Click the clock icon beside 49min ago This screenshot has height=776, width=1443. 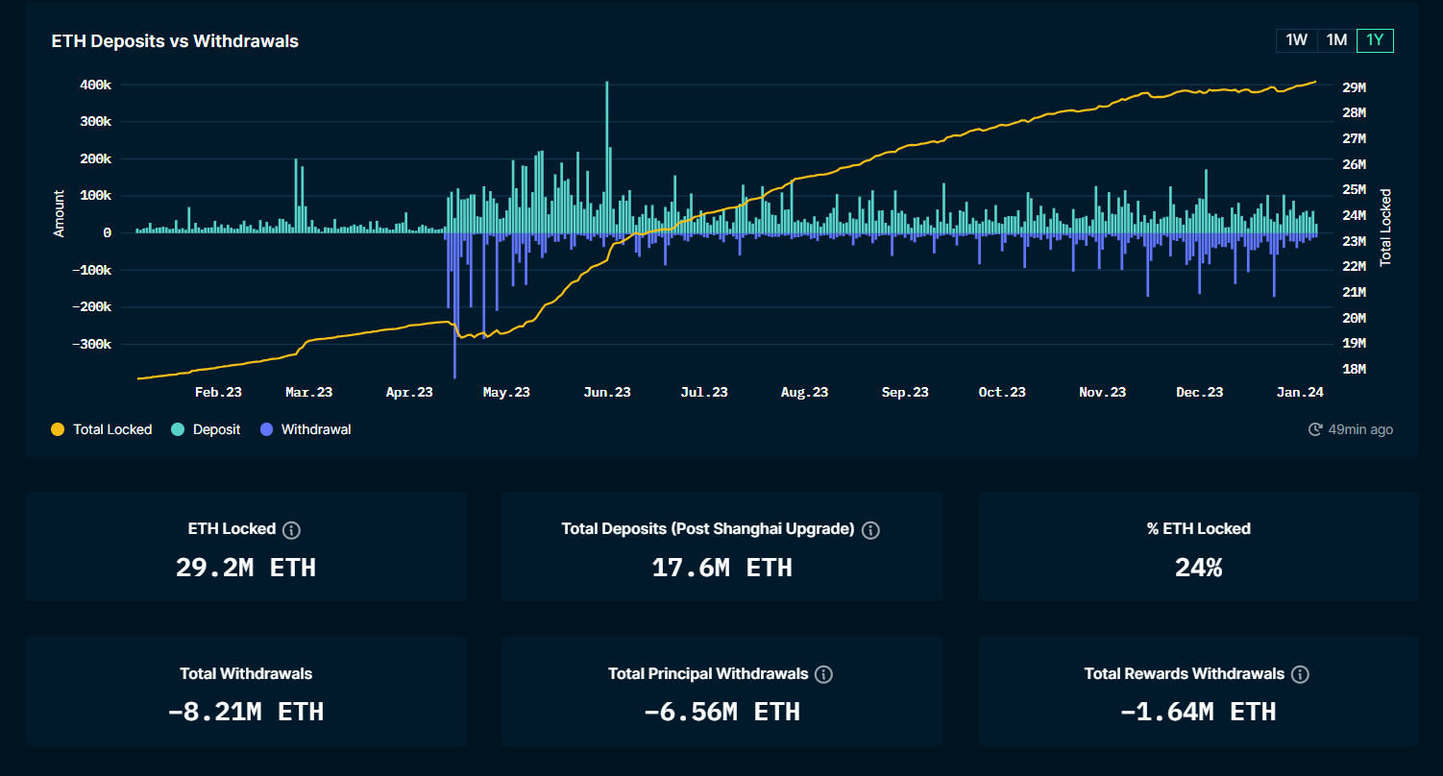(1315, 429)
